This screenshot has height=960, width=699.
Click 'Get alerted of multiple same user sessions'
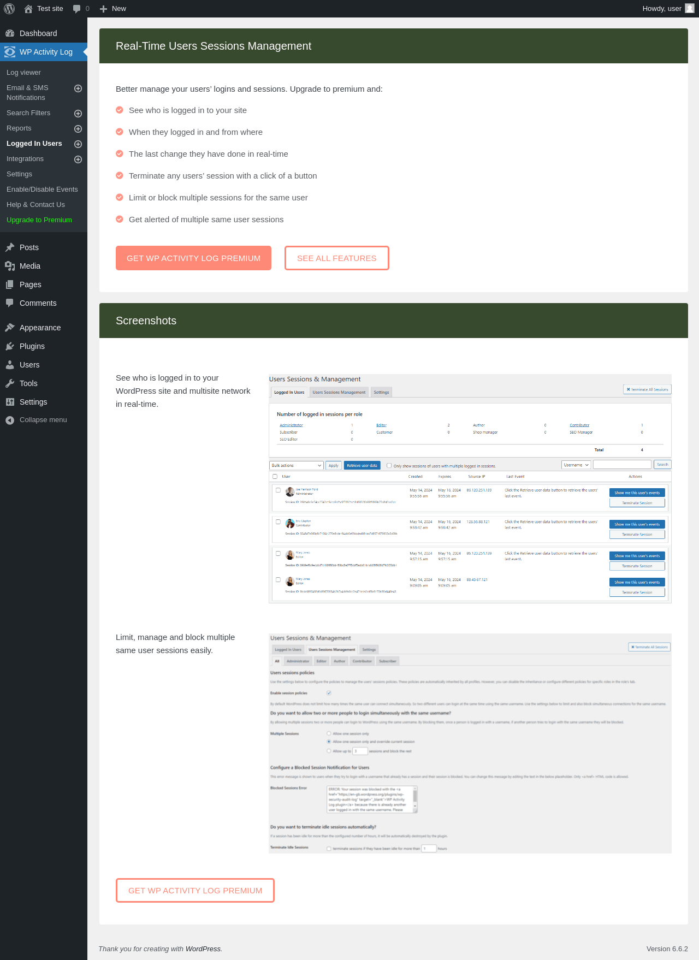pyautogui.click(x=206, y=220)
